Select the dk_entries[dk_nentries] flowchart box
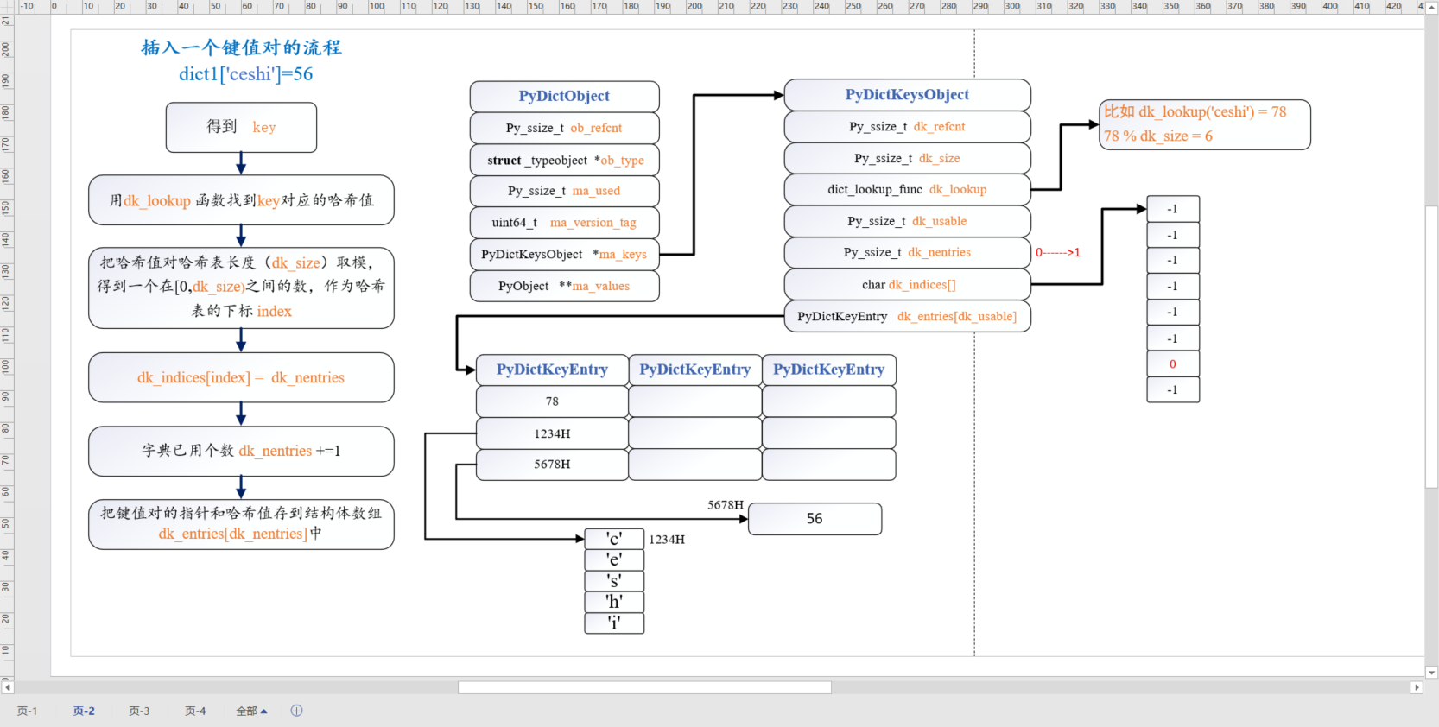Image resolution: width=1439 pixels, height=727 pixels. tap(241, 524)
